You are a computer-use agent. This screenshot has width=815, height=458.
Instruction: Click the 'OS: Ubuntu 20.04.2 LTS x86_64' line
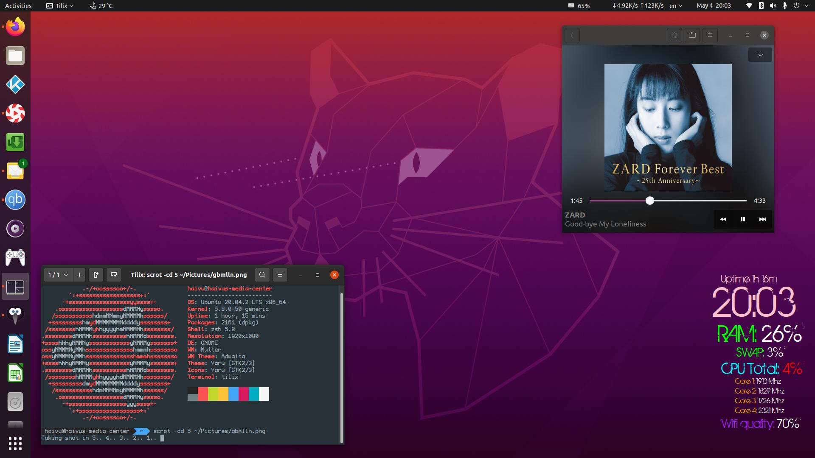[x=236, y=302]
